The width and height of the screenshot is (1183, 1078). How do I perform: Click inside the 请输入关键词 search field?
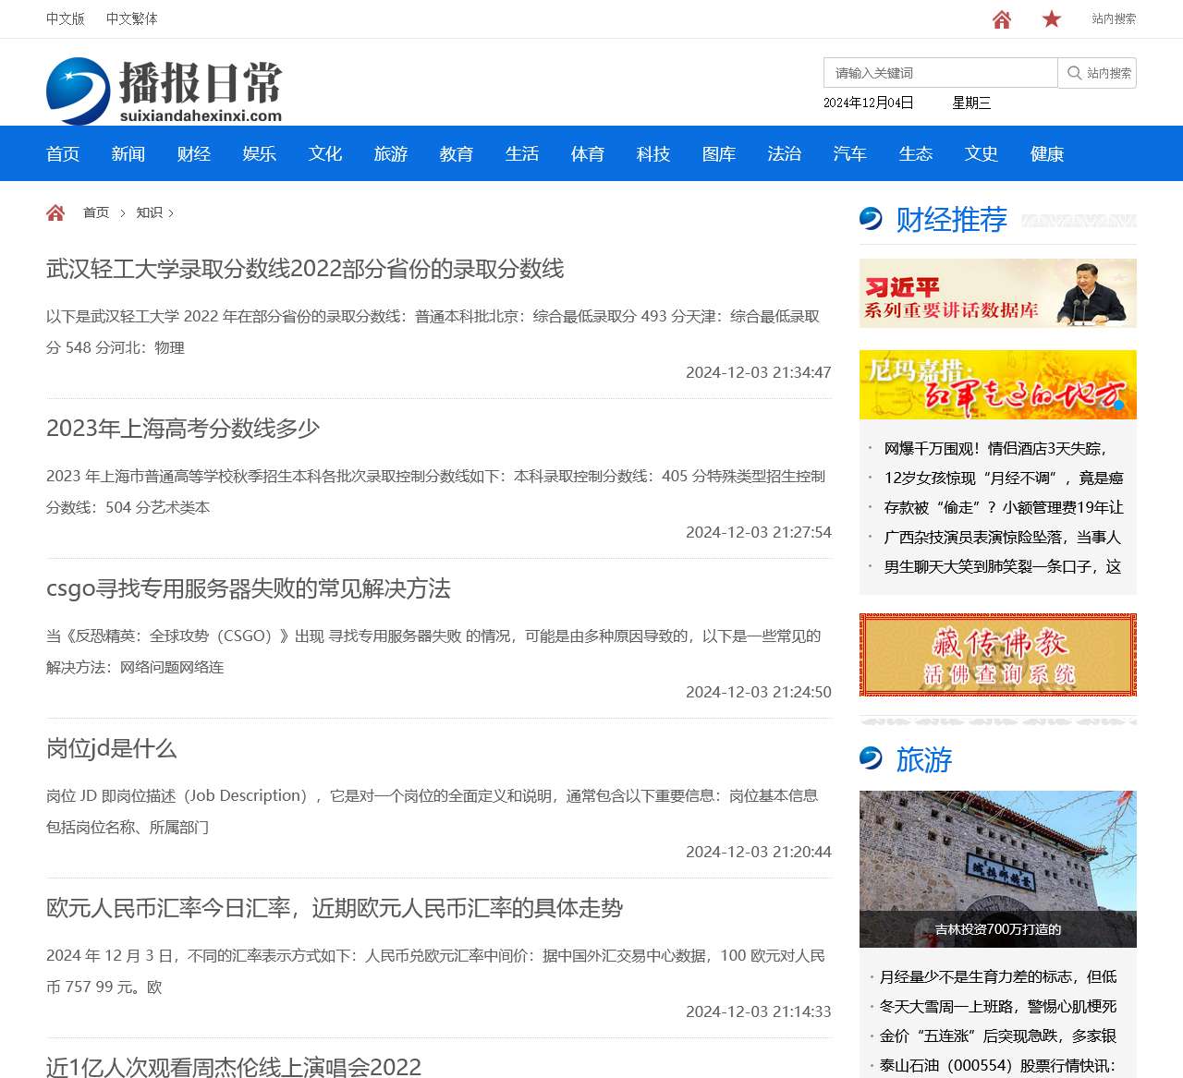click(x=940, y=73)
